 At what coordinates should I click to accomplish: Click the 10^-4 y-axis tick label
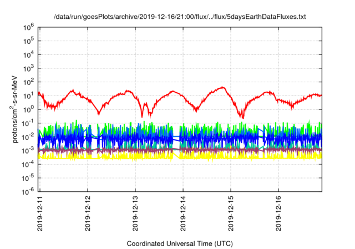(28, 165)
